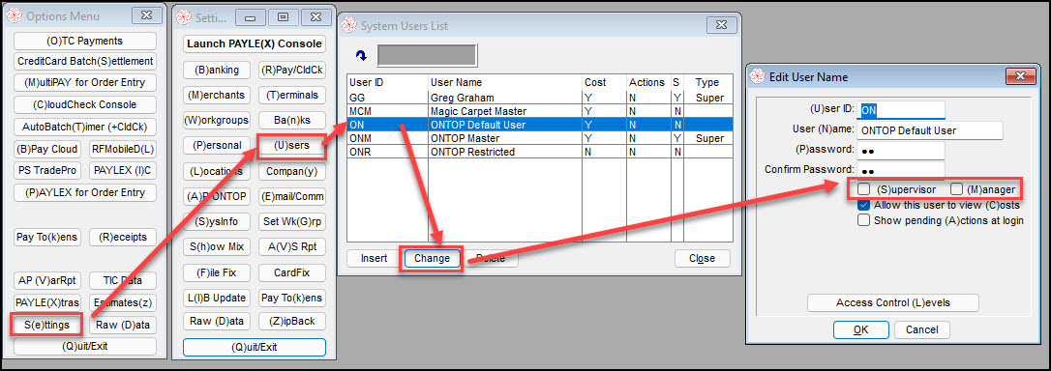
Task: Click the (B)Pay Cloud button
Action: [47, 149]
